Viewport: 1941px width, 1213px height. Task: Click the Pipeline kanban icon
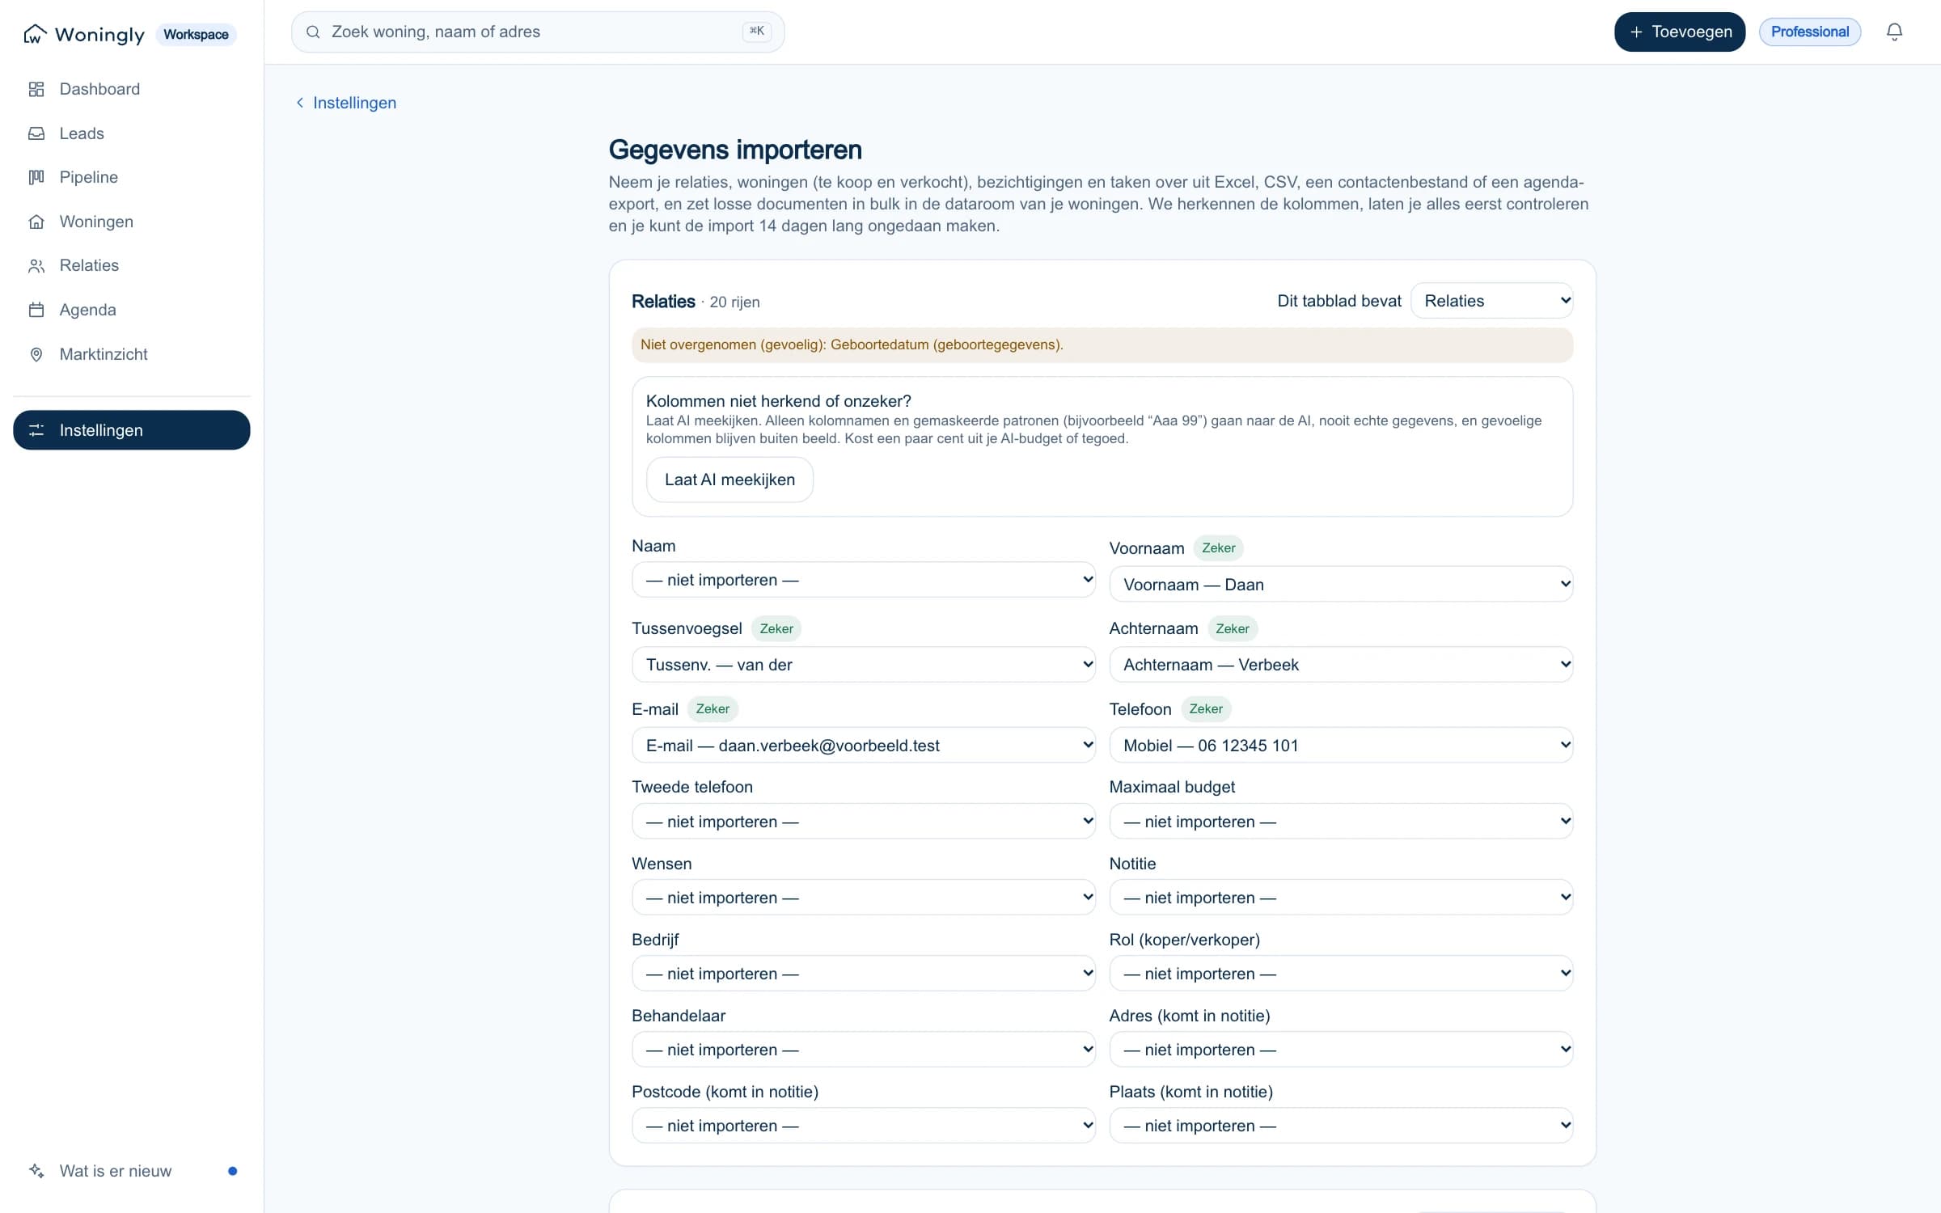pos(36,177)
